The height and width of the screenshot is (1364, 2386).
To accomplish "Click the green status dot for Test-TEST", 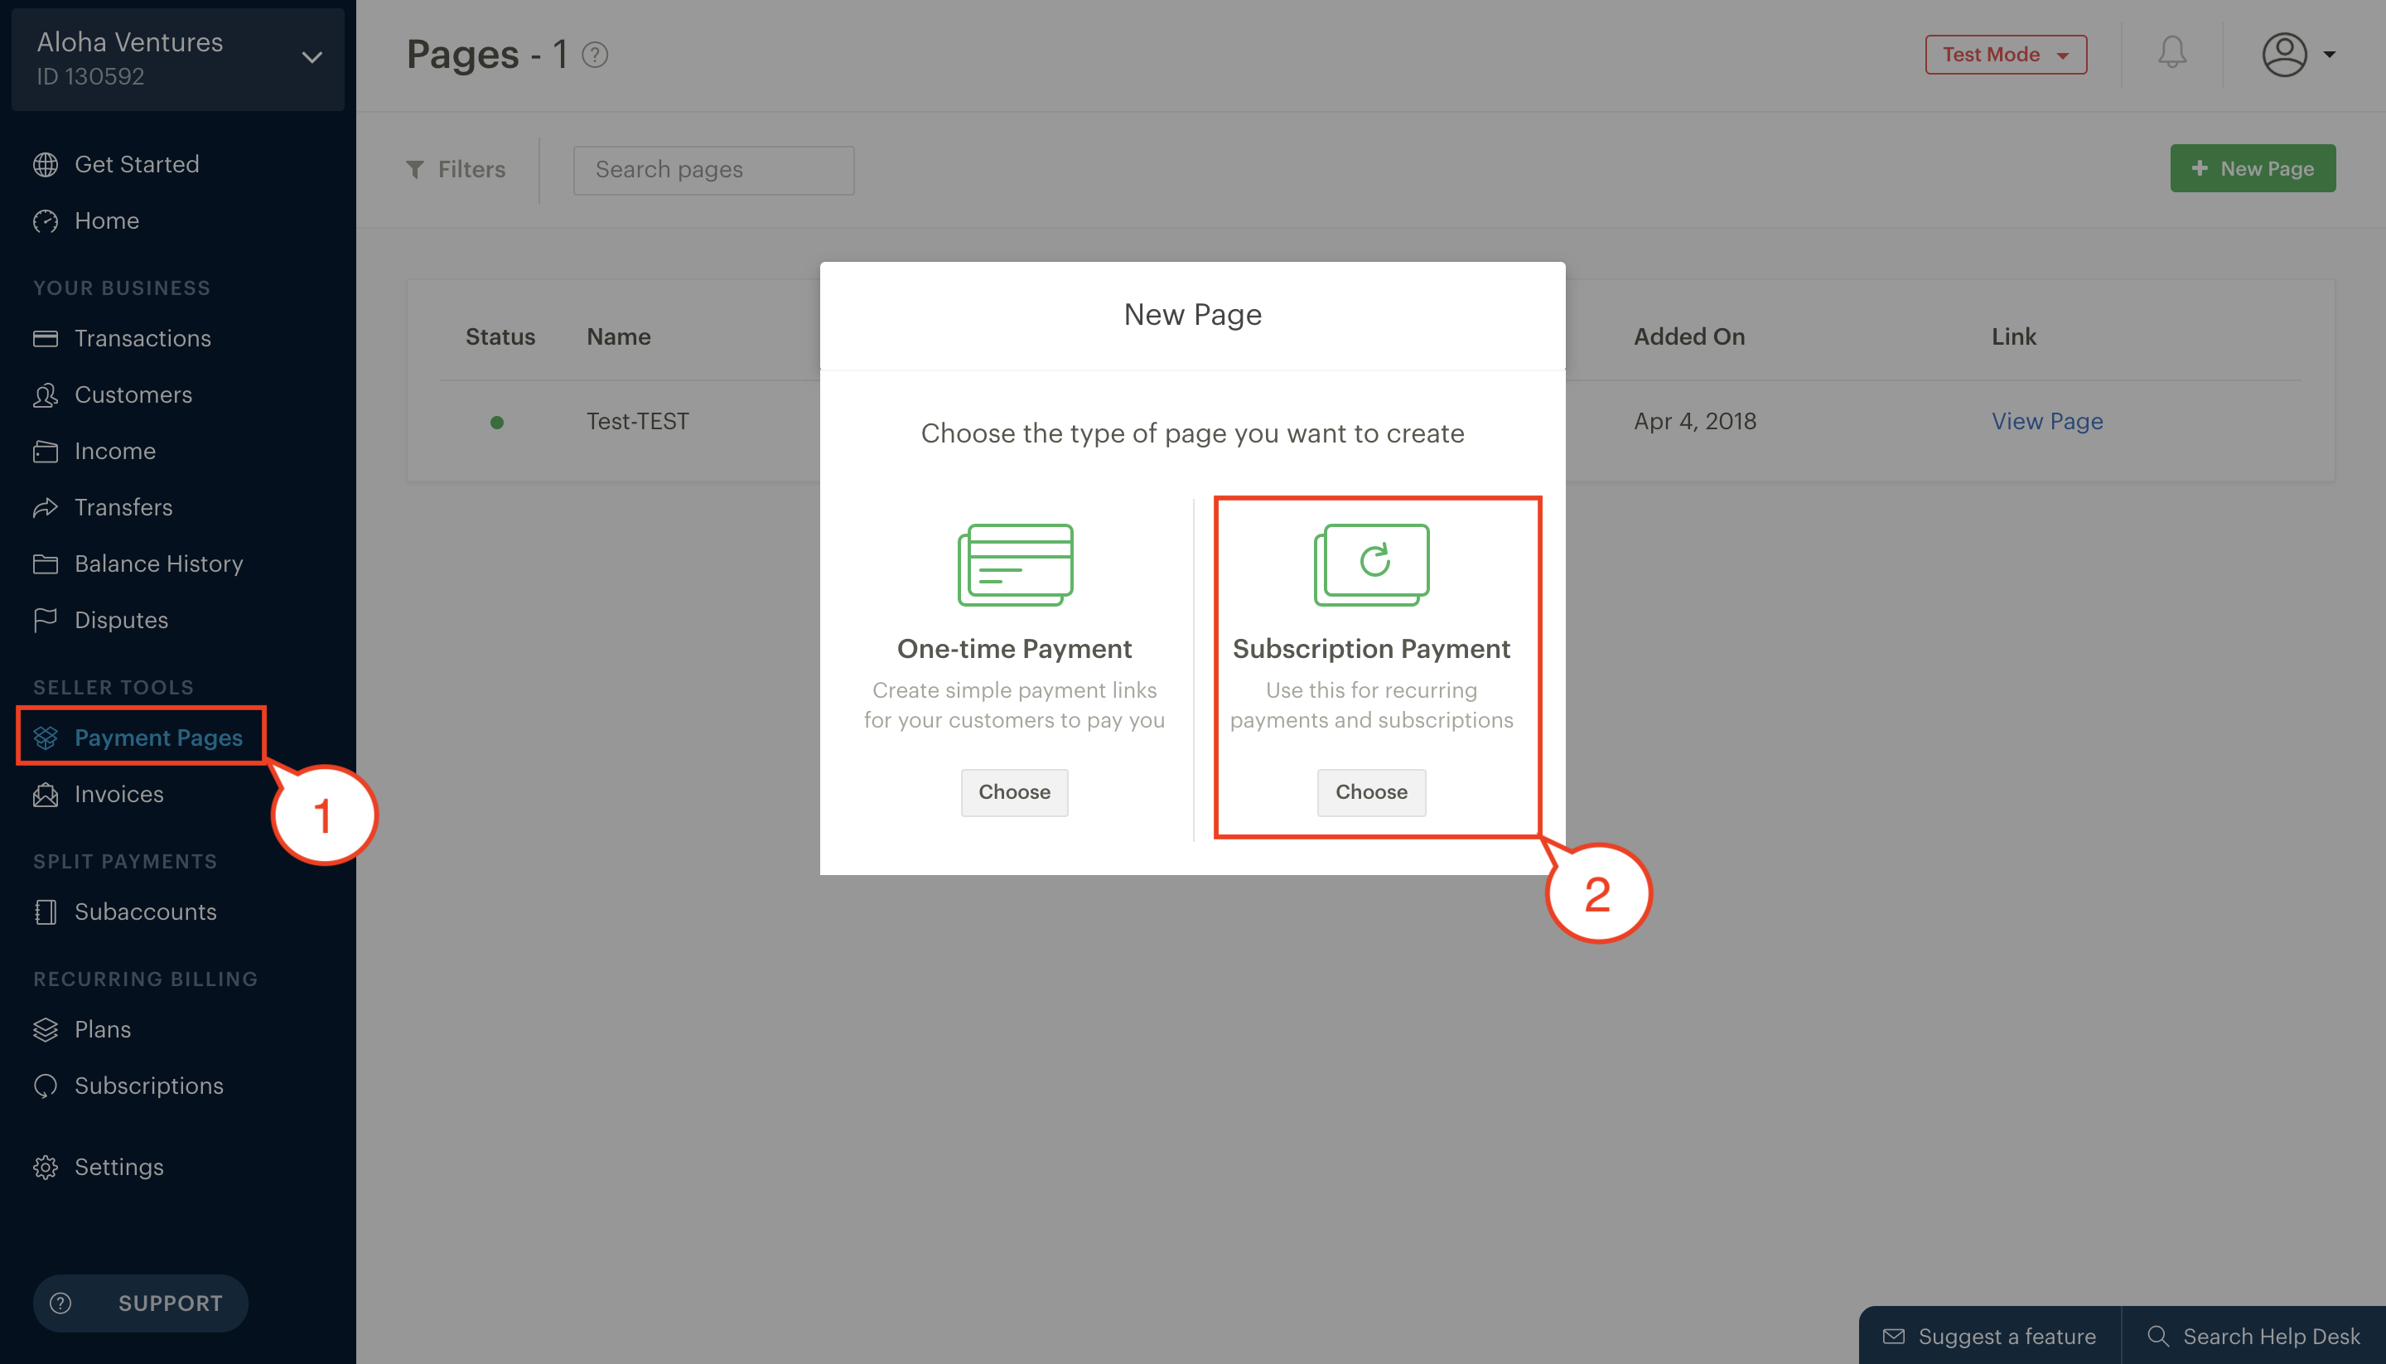I will [x=497, y=423].
